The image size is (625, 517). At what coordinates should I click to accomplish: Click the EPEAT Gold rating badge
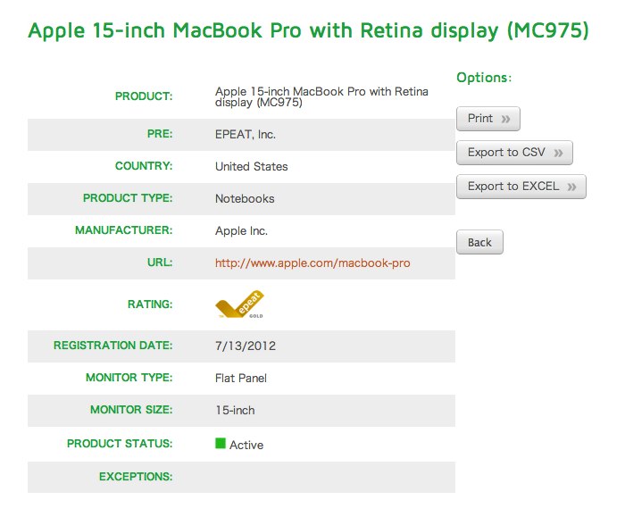[239, 304]
